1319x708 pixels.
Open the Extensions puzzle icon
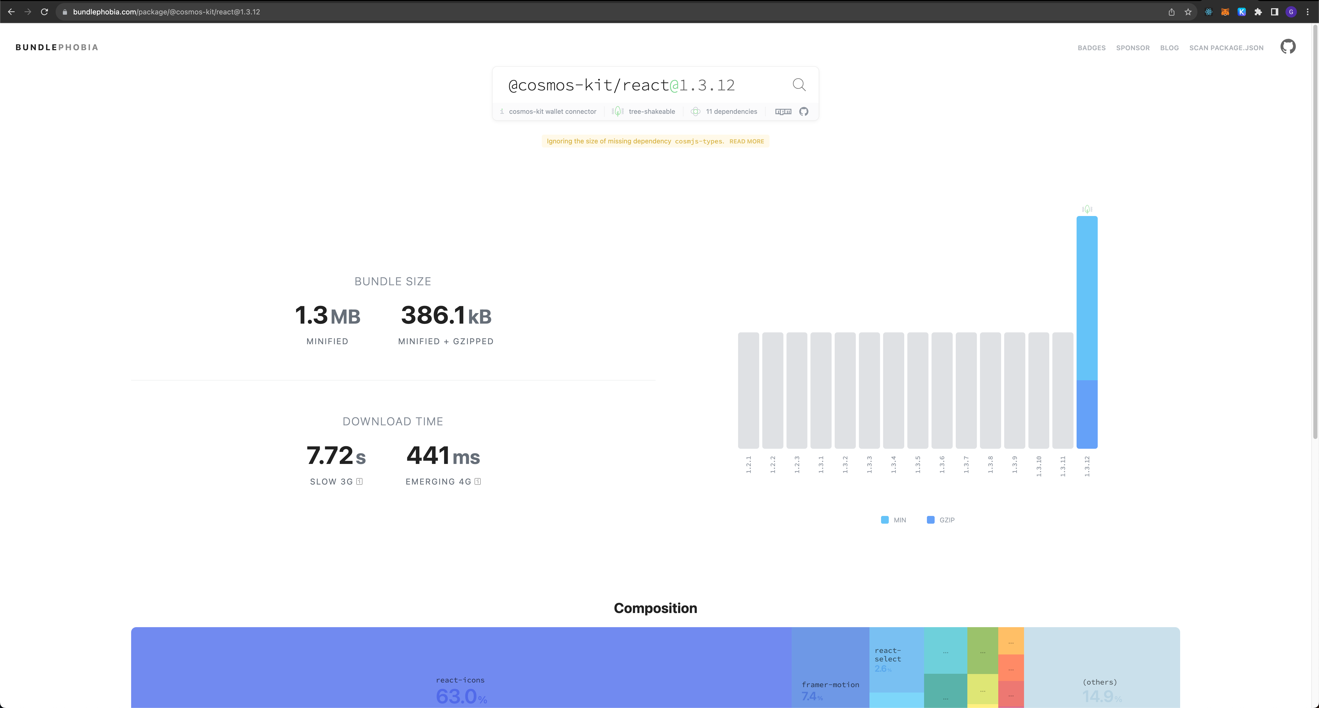coord(1258,12)
